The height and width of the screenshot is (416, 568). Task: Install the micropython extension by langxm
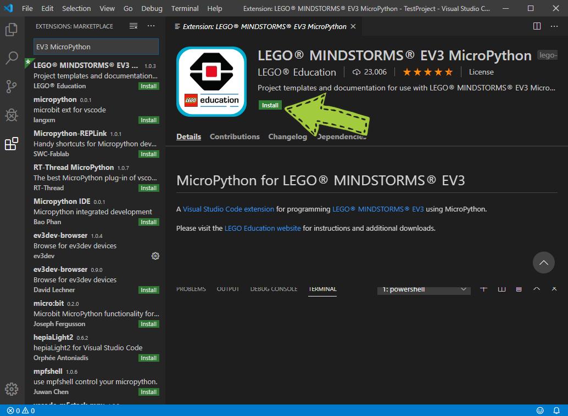coord(148,120)
